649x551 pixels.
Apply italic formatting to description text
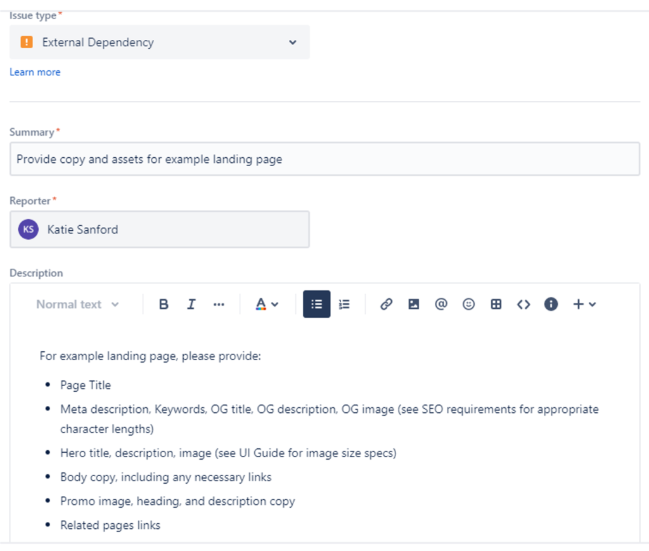click(191, 304)
